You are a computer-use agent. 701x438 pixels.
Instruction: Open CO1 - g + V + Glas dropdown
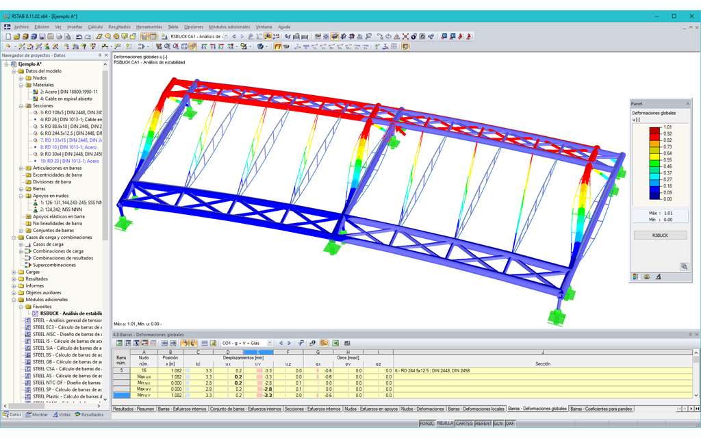pos(270,344)
